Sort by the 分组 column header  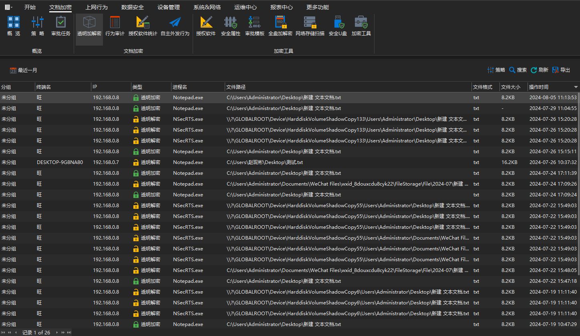pos(18,87)
